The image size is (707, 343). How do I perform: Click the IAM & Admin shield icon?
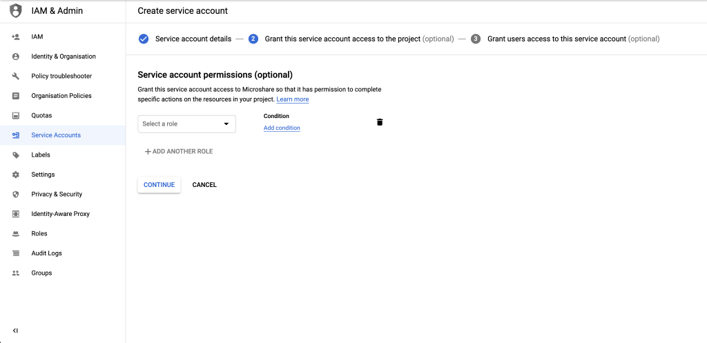point(15,11)
